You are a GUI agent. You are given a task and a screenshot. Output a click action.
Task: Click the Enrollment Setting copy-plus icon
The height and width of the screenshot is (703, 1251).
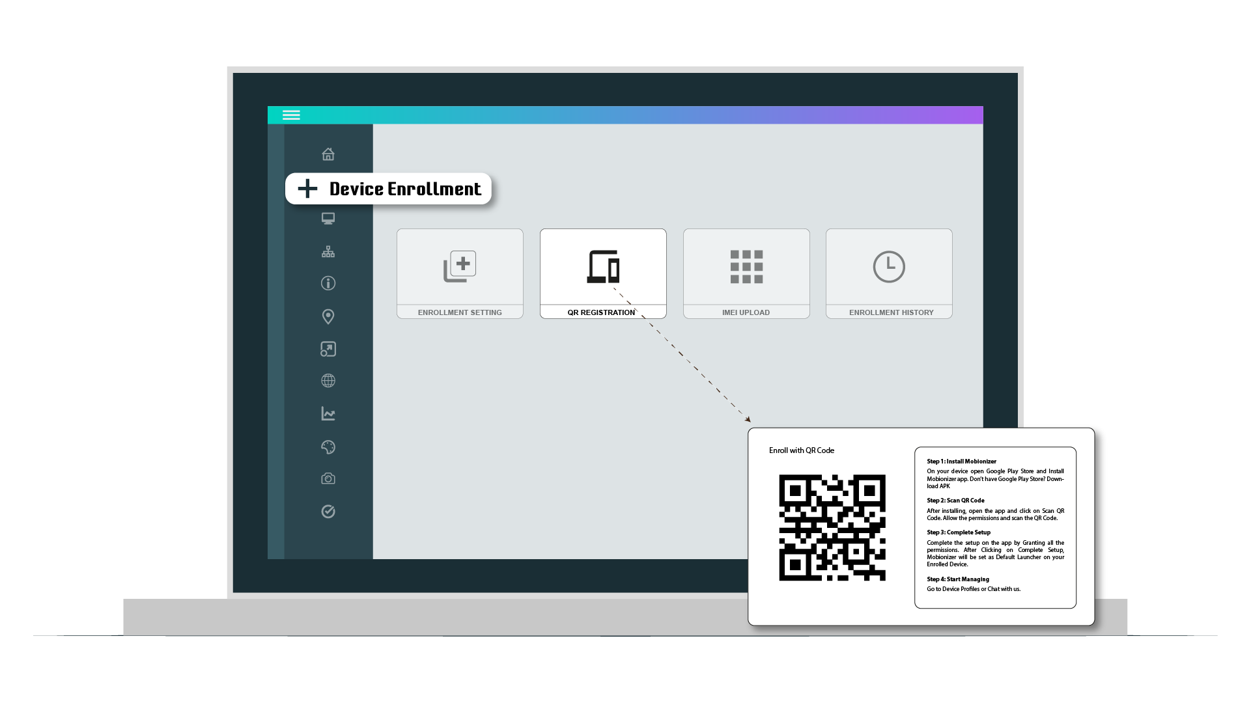[460, 266]
